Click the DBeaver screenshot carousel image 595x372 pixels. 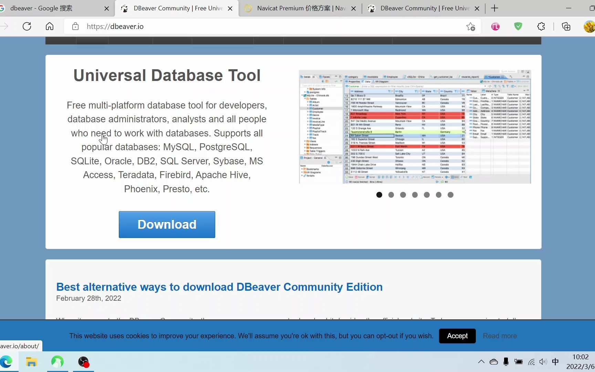(x=415, y=127)
